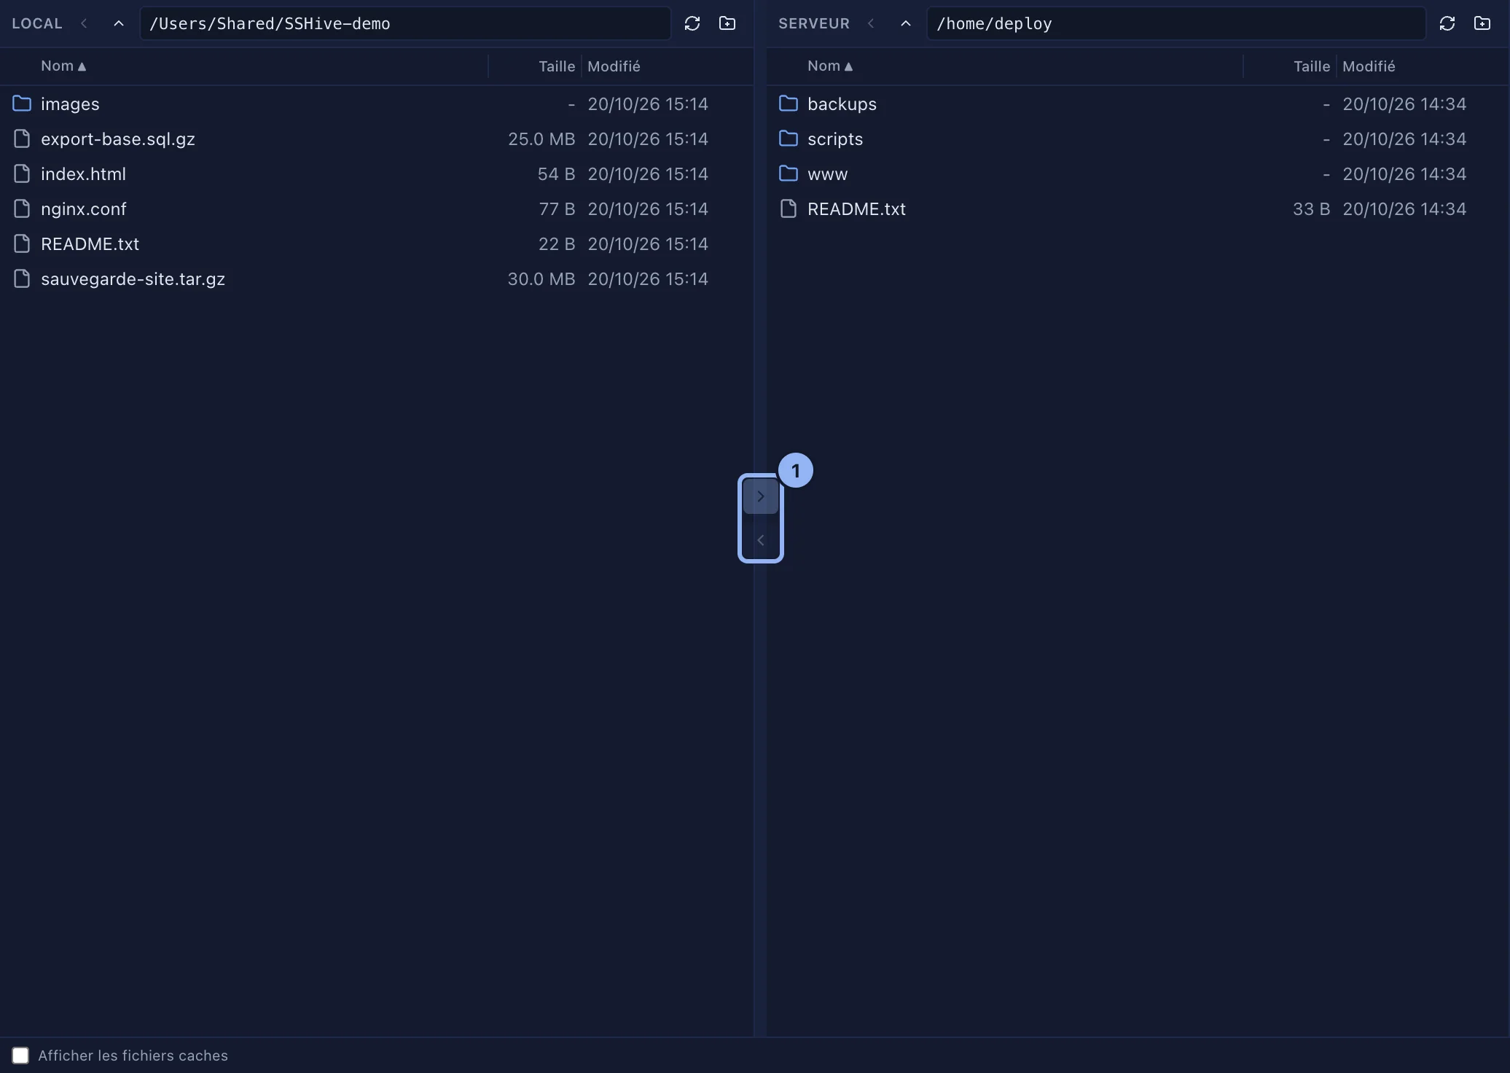Click the 25.0 MB size cell
1510x1073 pixels.
tap(541, 139)
